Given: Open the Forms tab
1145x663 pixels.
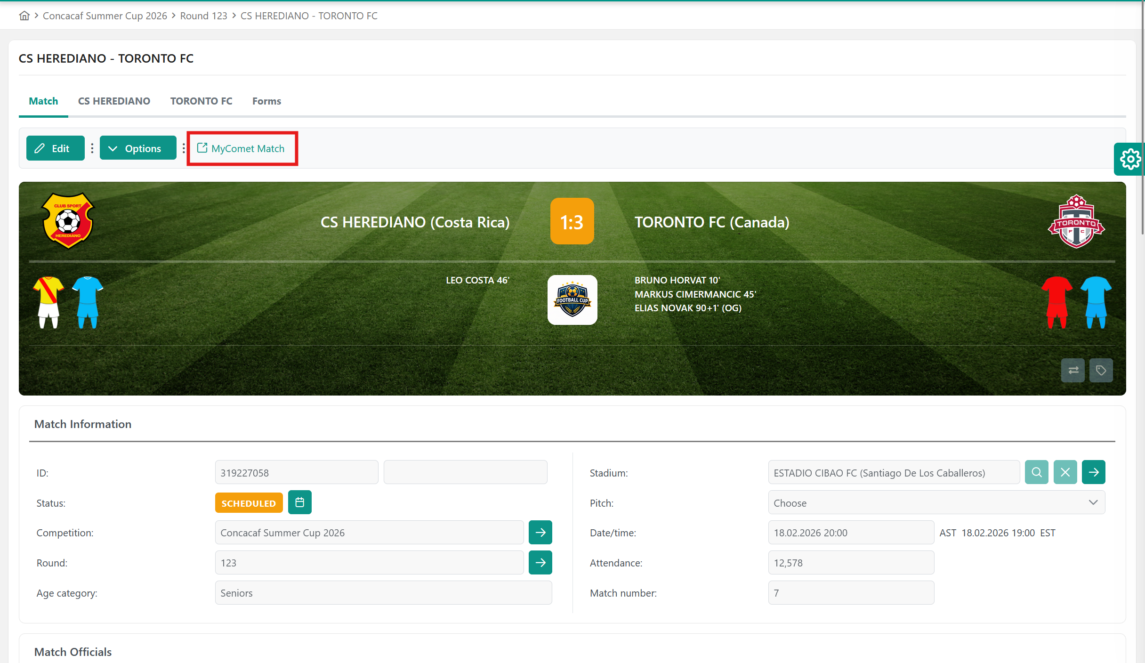Looking at the screenshot, I should click(266, 101).
